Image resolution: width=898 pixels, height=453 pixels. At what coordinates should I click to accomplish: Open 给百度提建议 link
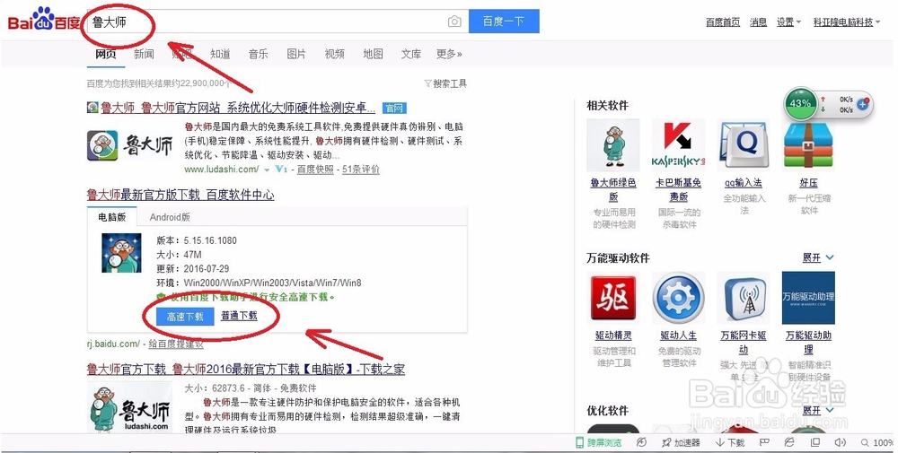176,344
